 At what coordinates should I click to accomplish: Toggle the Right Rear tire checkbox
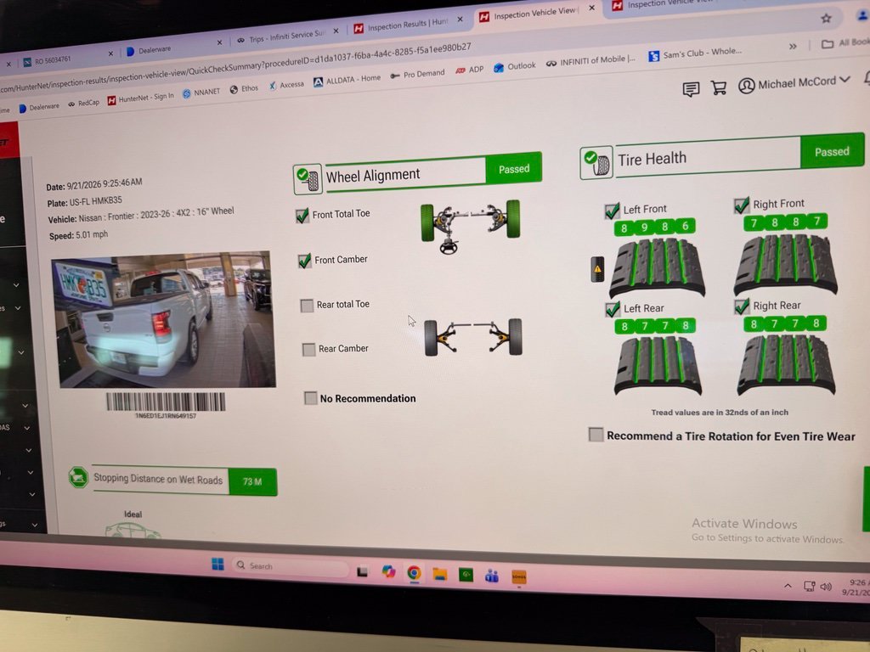click(x=741, y=306)
